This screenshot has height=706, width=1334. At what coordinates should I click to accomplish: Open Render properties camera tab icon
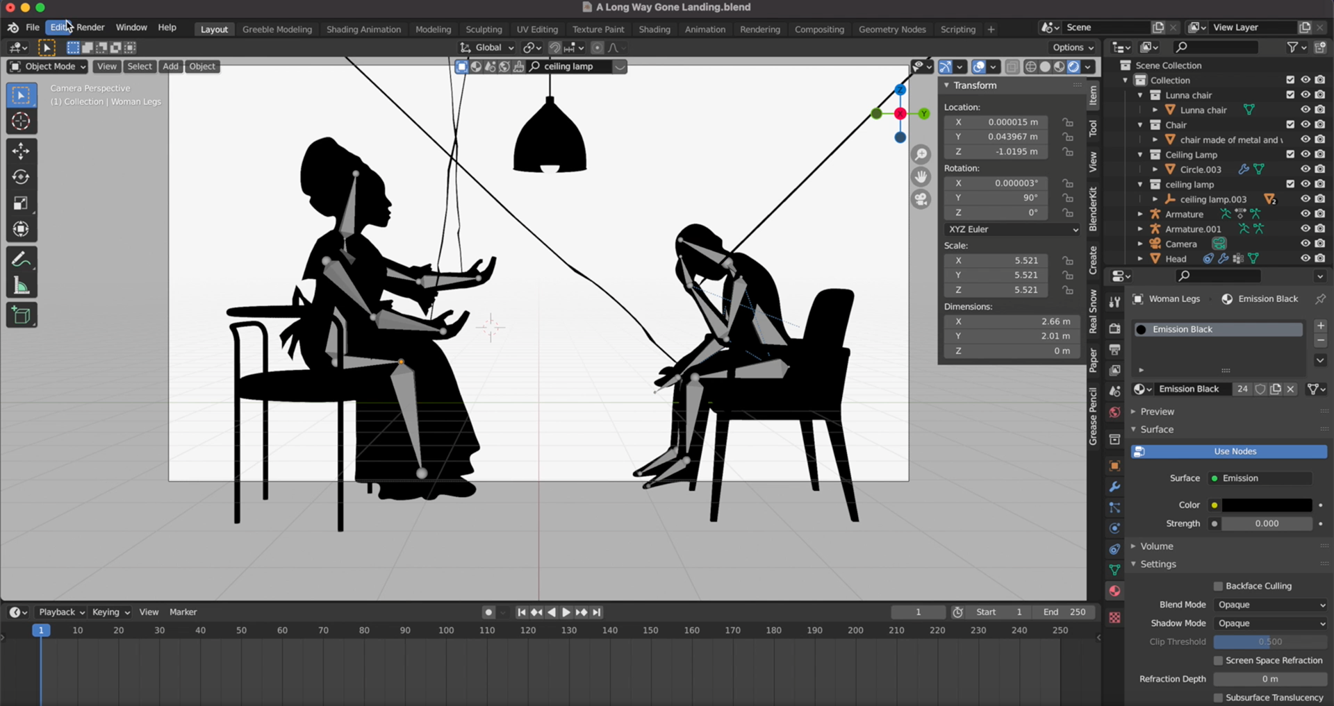click(x=1114, y=328)
